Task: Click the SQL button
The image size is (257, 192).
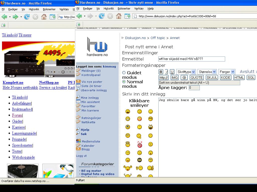Action: tap(251, 77)
